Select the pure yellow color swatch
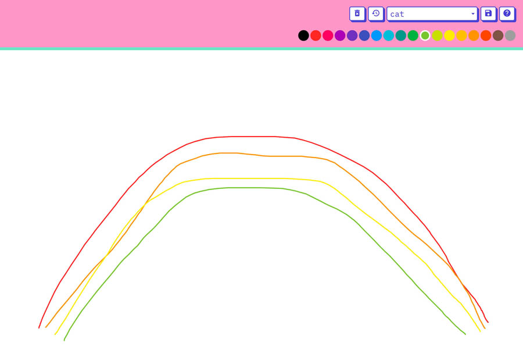523x361 pixels. click(x=449, y=35)
